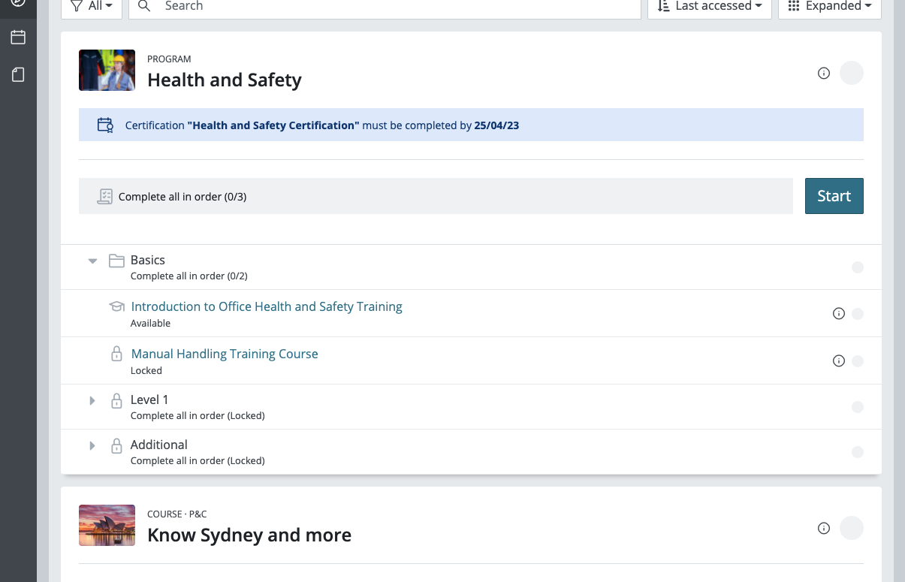Open the Expanded view menu
This screenshot has height=582, width=905.
click(829, 6)
